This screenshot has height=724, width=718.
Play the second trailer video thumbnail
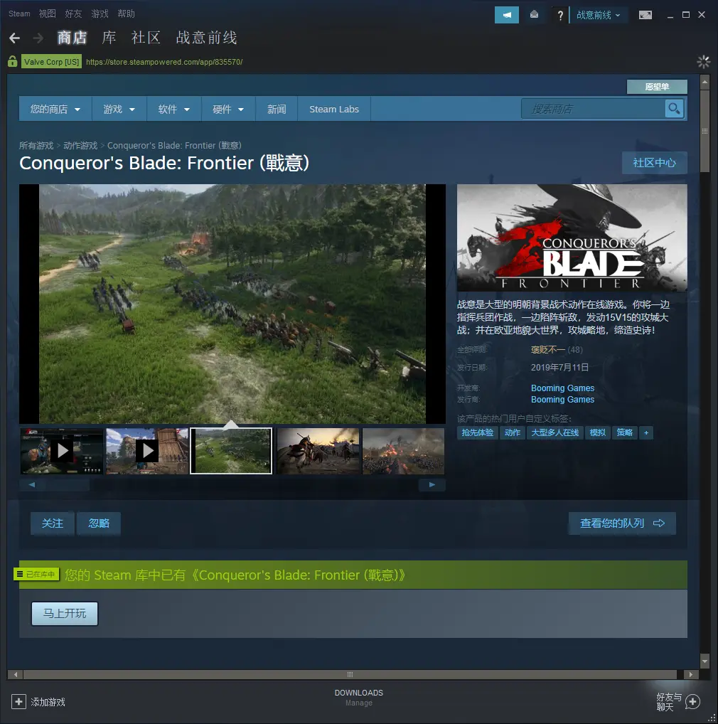(x=147, y=451)
